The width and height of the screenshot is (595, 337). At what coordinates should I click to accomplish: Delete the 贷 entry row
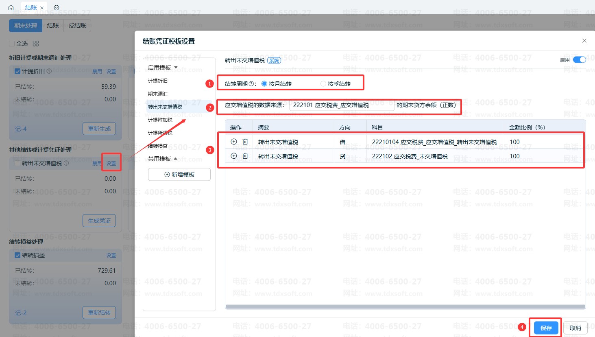point(245,156)
